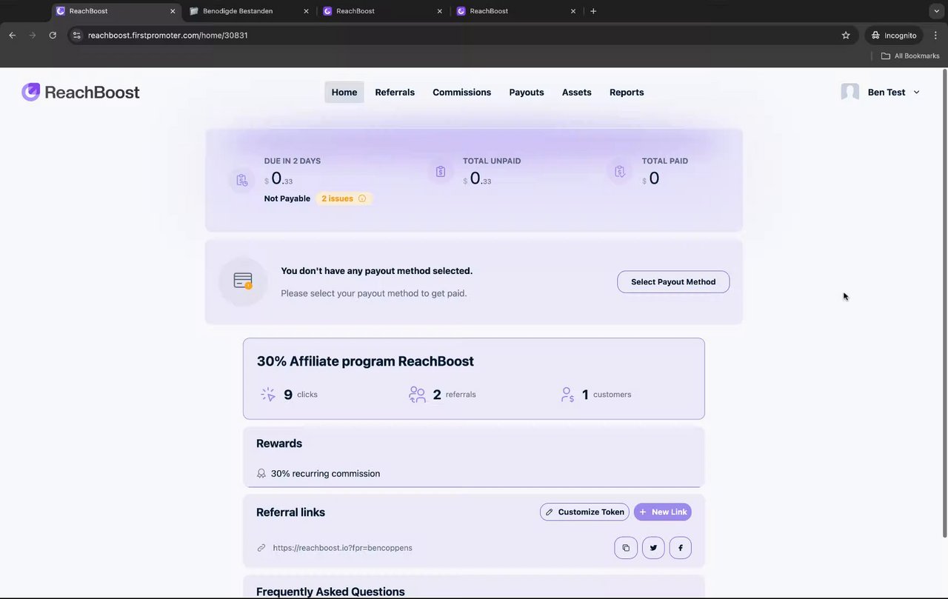948x599 pixels.
Task: Open the Home tab in navigation
Action: pos(344,93)
